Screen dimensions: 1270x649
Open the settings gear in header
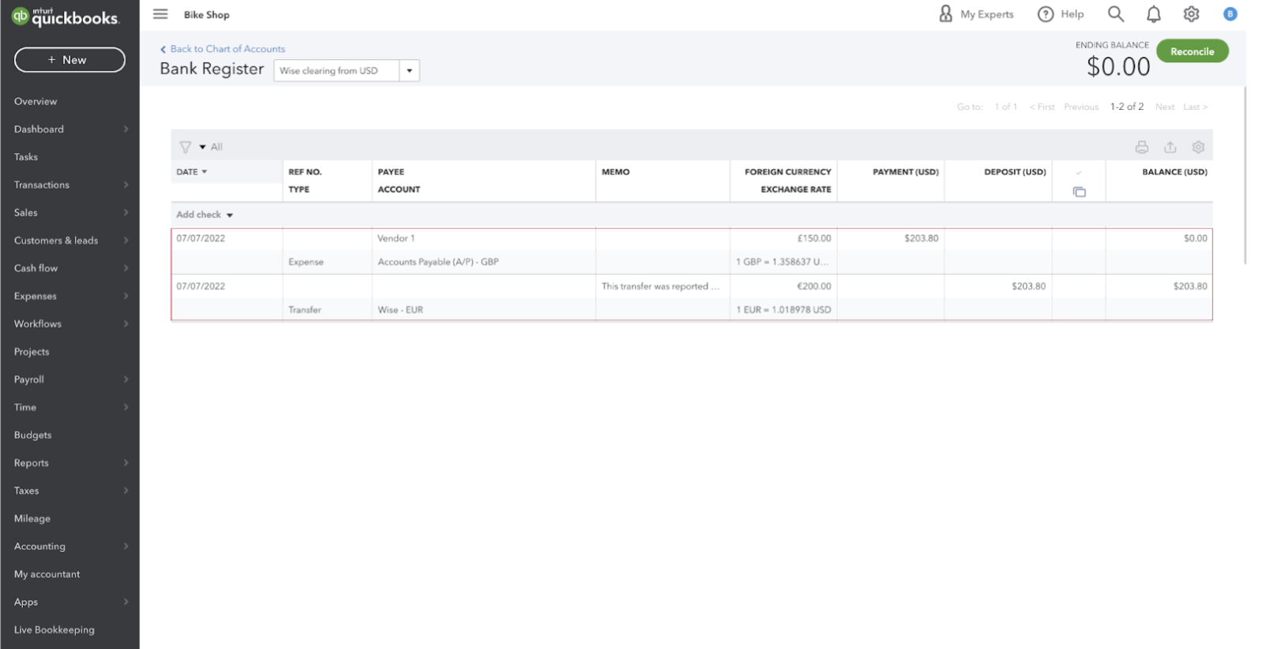point(1191,14)
